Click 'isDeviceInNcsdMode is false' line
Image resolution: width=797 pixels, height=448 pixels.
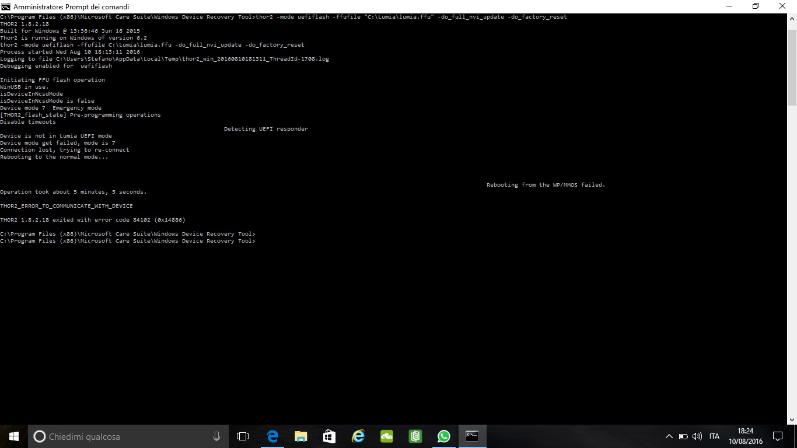coord(47,101)
